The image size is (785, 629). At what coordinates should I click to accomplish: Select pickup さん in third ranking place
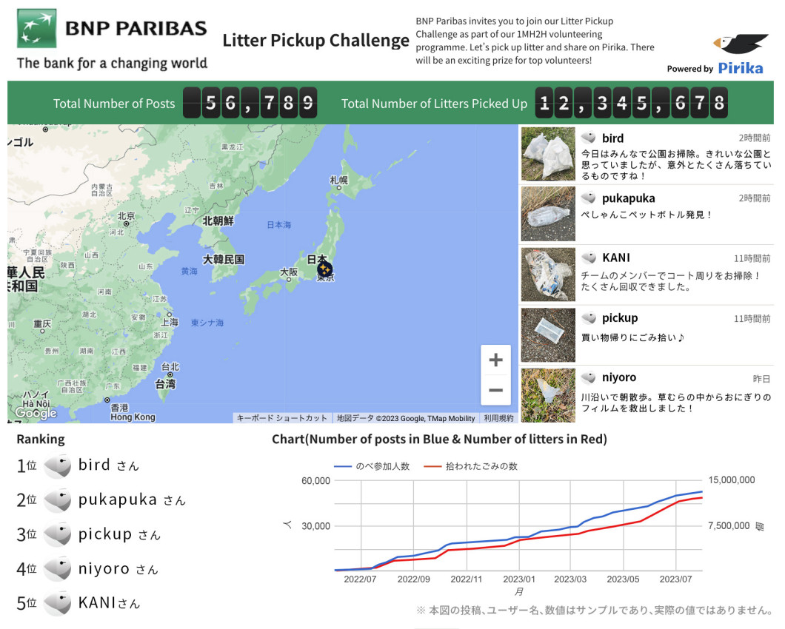click(x=119, y=534)
